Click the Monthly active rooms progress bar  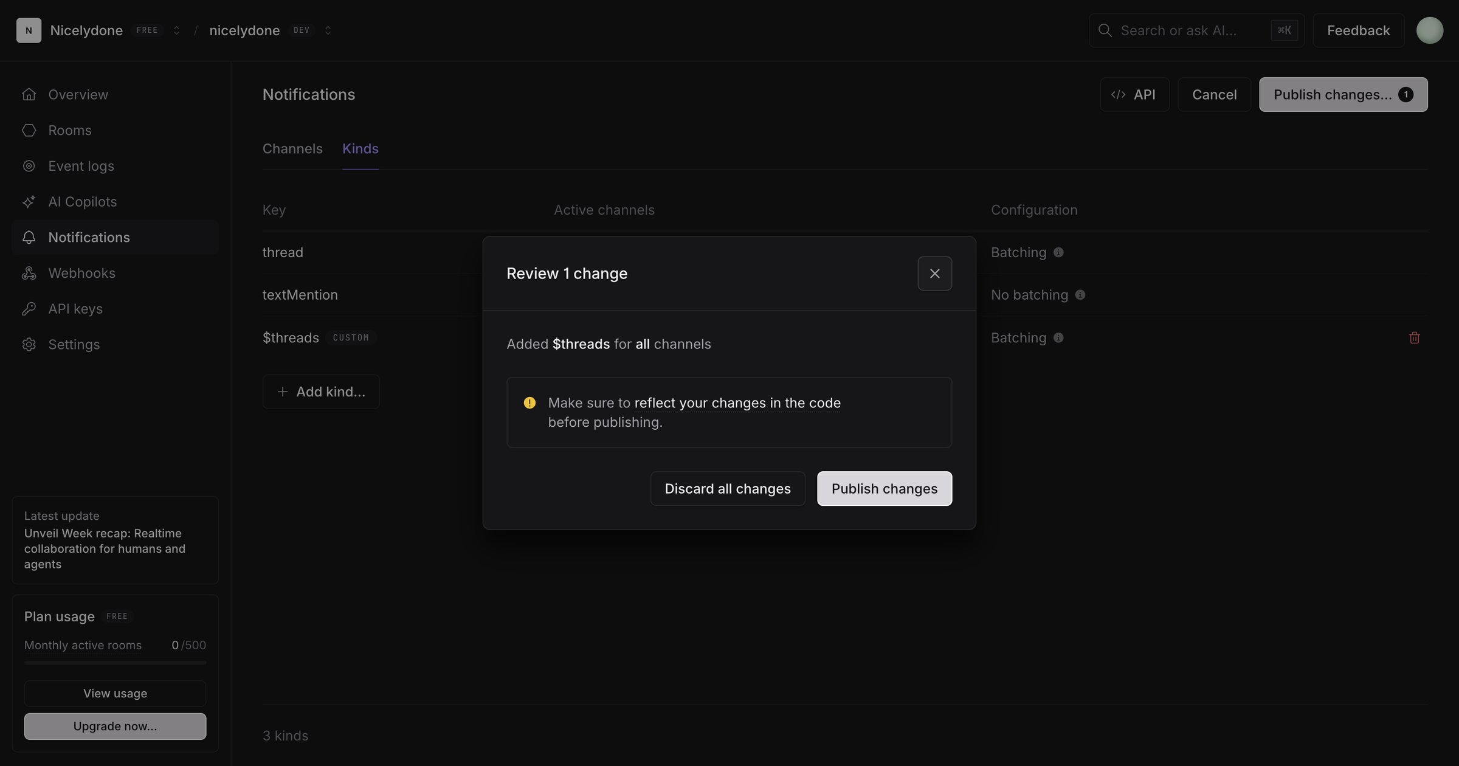pos(115,663)
